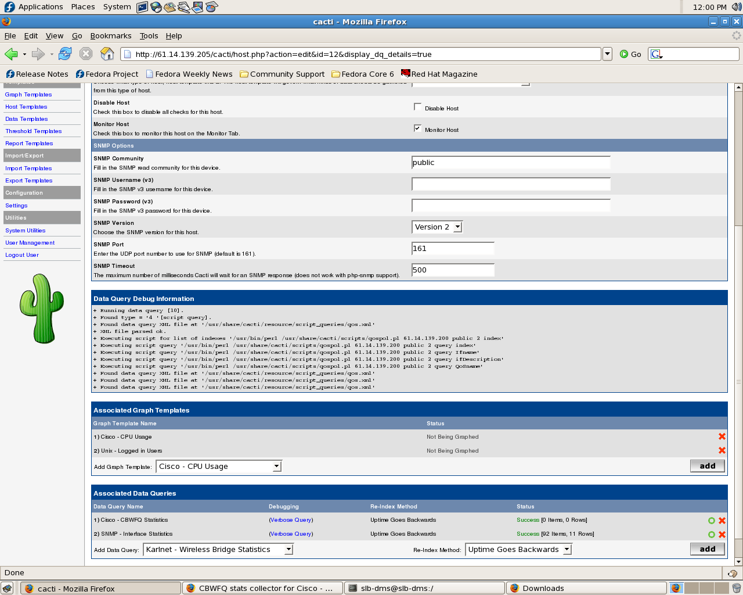This screenshot has height=595, width=743.
Task: Click the Release Notes bookmark icon
Action: pos(10,74)
